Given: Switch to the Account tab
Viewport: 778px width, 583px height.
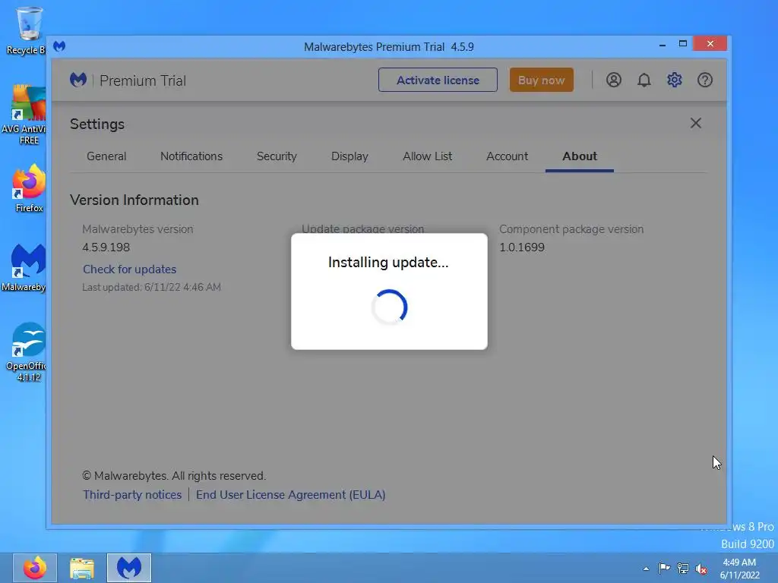Looking at the screenshot, I should point(507,156).
